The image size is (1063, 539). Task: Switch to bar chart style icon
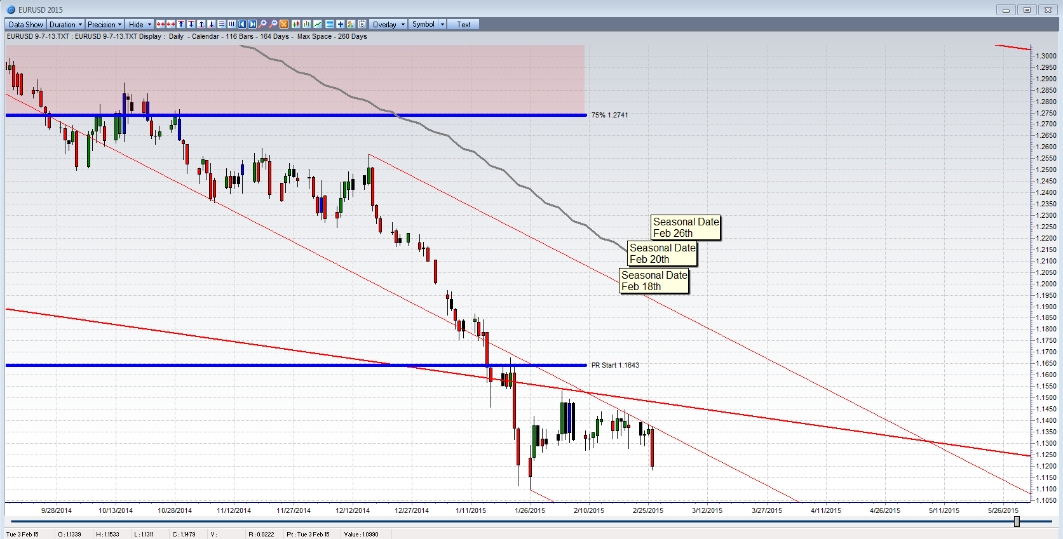[x=307, y=24]
